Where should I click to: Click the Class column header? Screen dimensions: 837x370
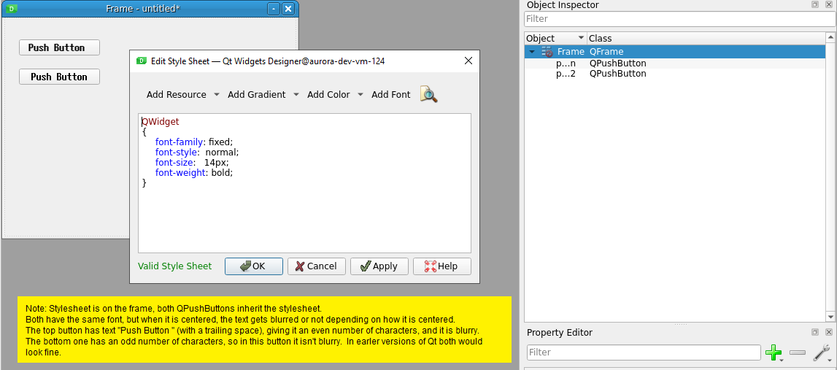click(706, 39)
